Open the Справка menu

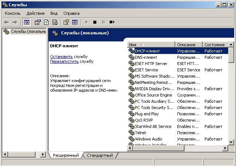point(72,13)
